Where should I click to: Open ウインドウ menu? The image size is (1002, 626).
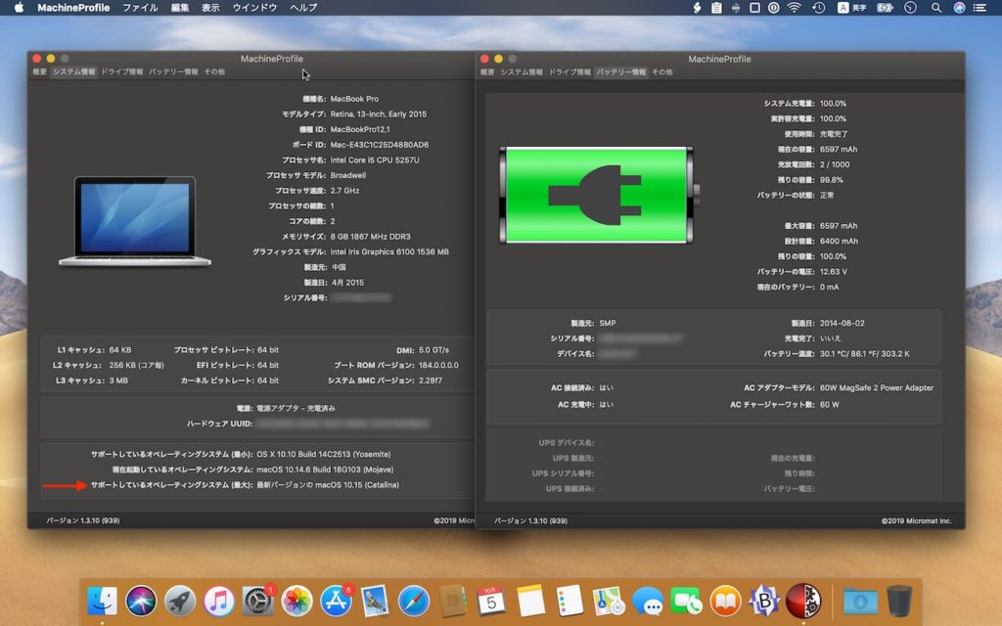254,8
